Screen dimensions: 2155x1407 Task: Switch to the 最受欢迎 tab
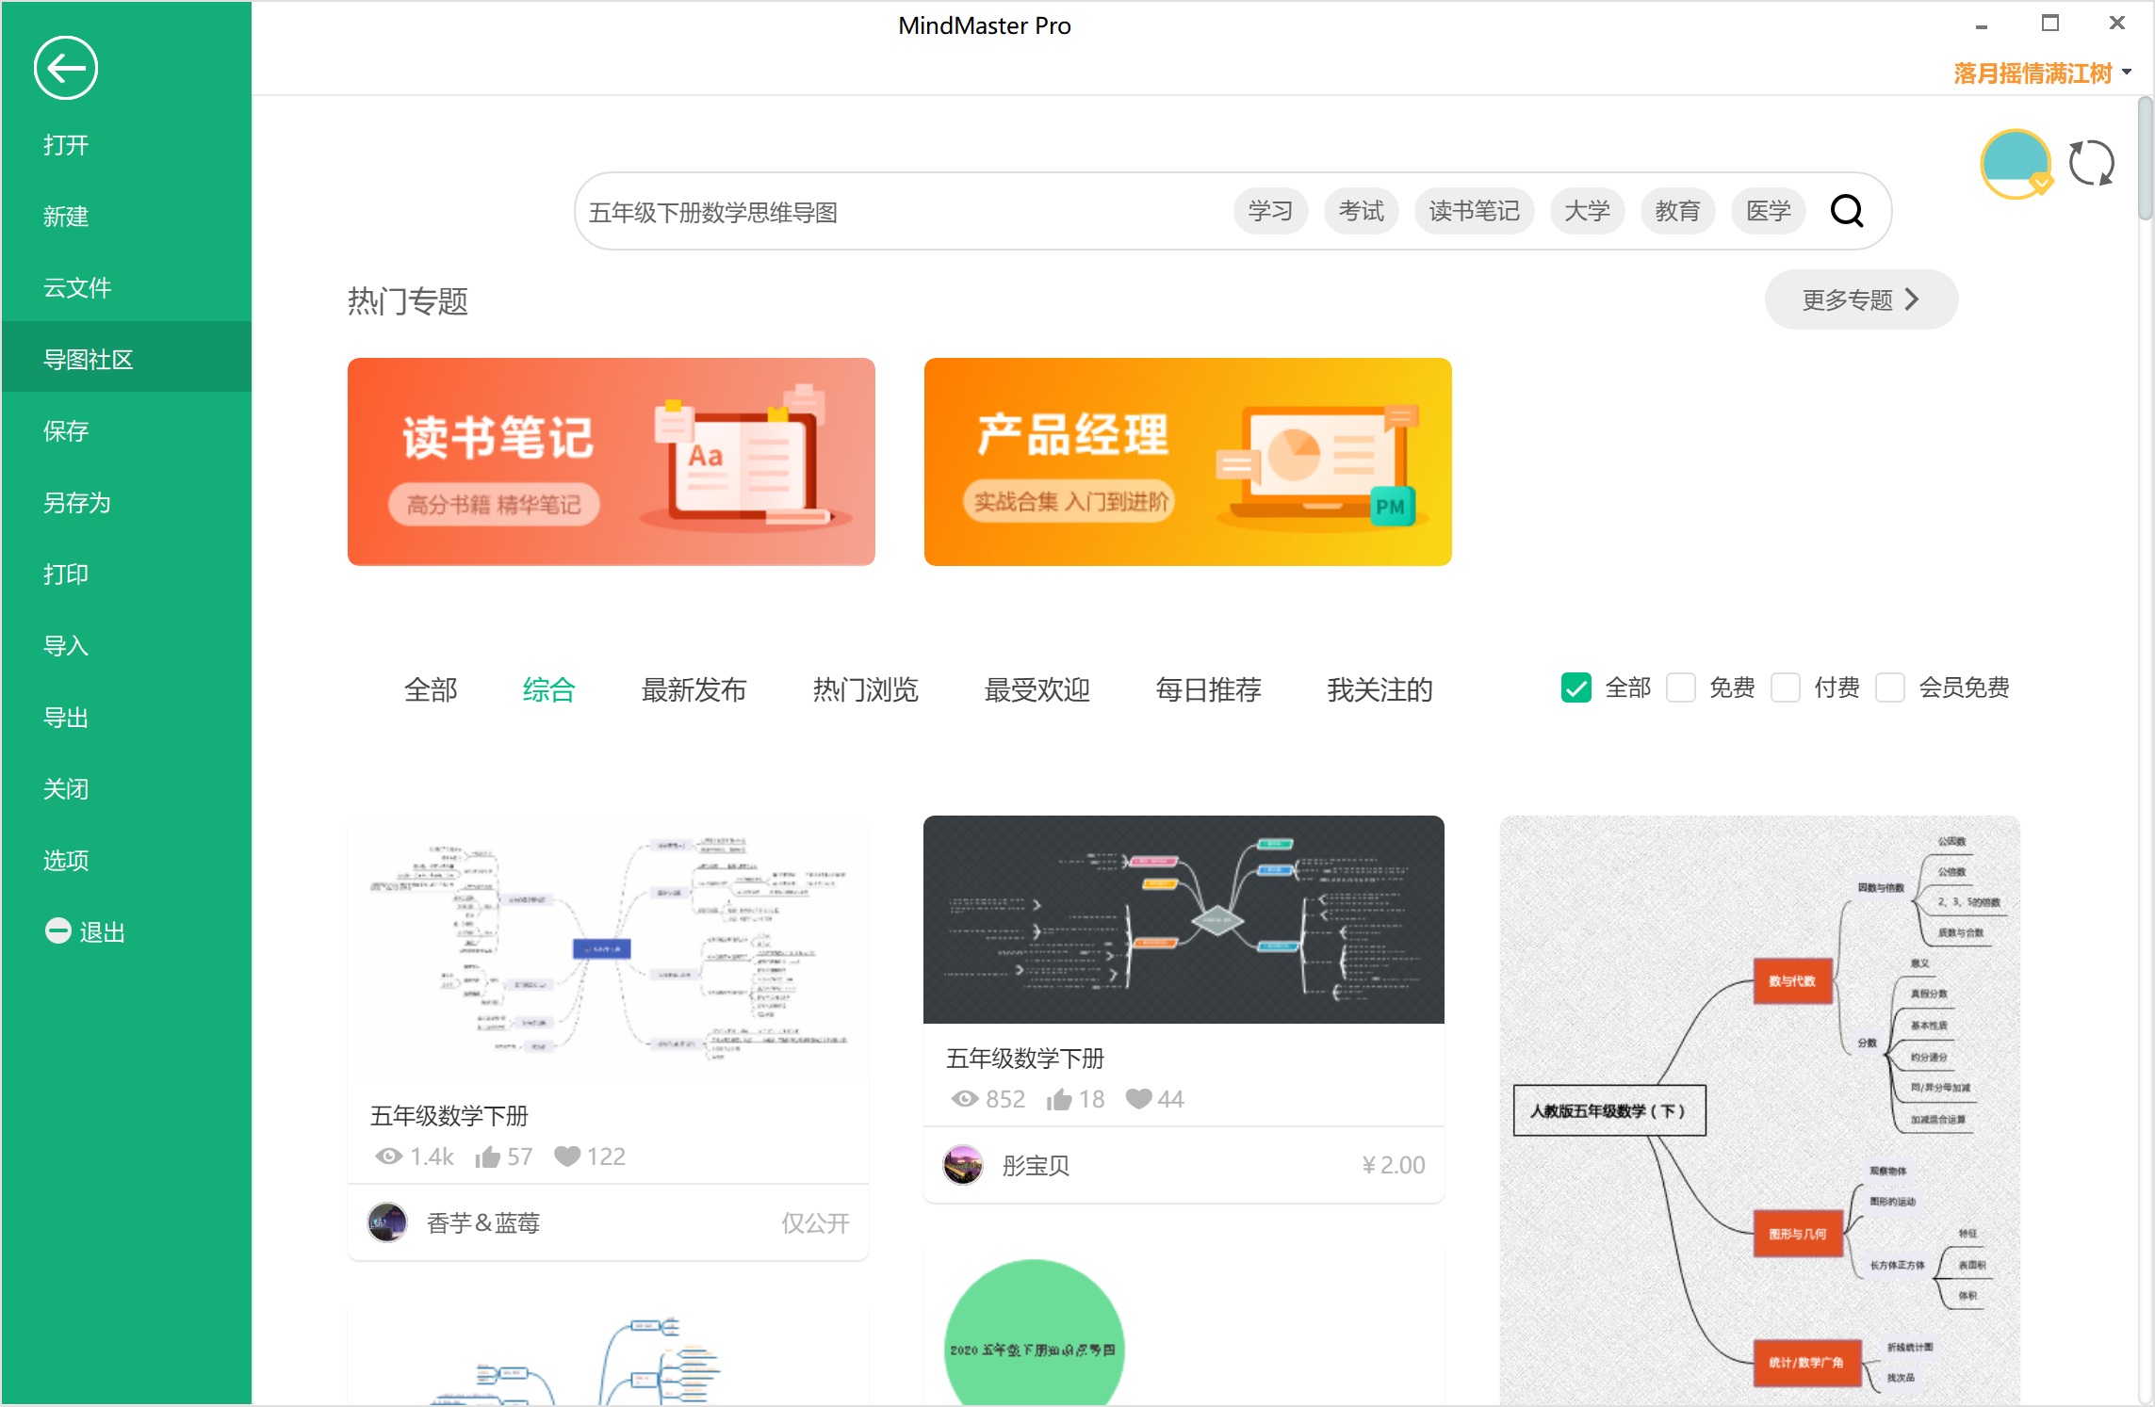click(x=1037, y=690)
